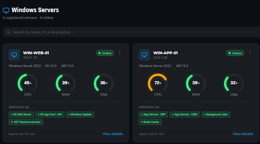Open View details for WIN-WEB-01
Screen dimensions: 260x144
tap(113, 134)
